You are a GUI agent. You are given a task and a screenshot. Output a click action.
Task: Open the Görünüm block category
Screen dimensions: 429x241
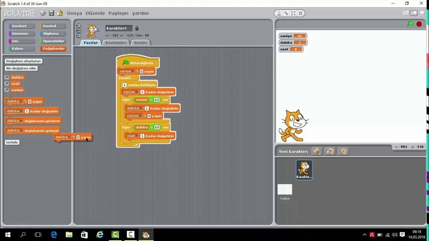[x=22, y=33]
